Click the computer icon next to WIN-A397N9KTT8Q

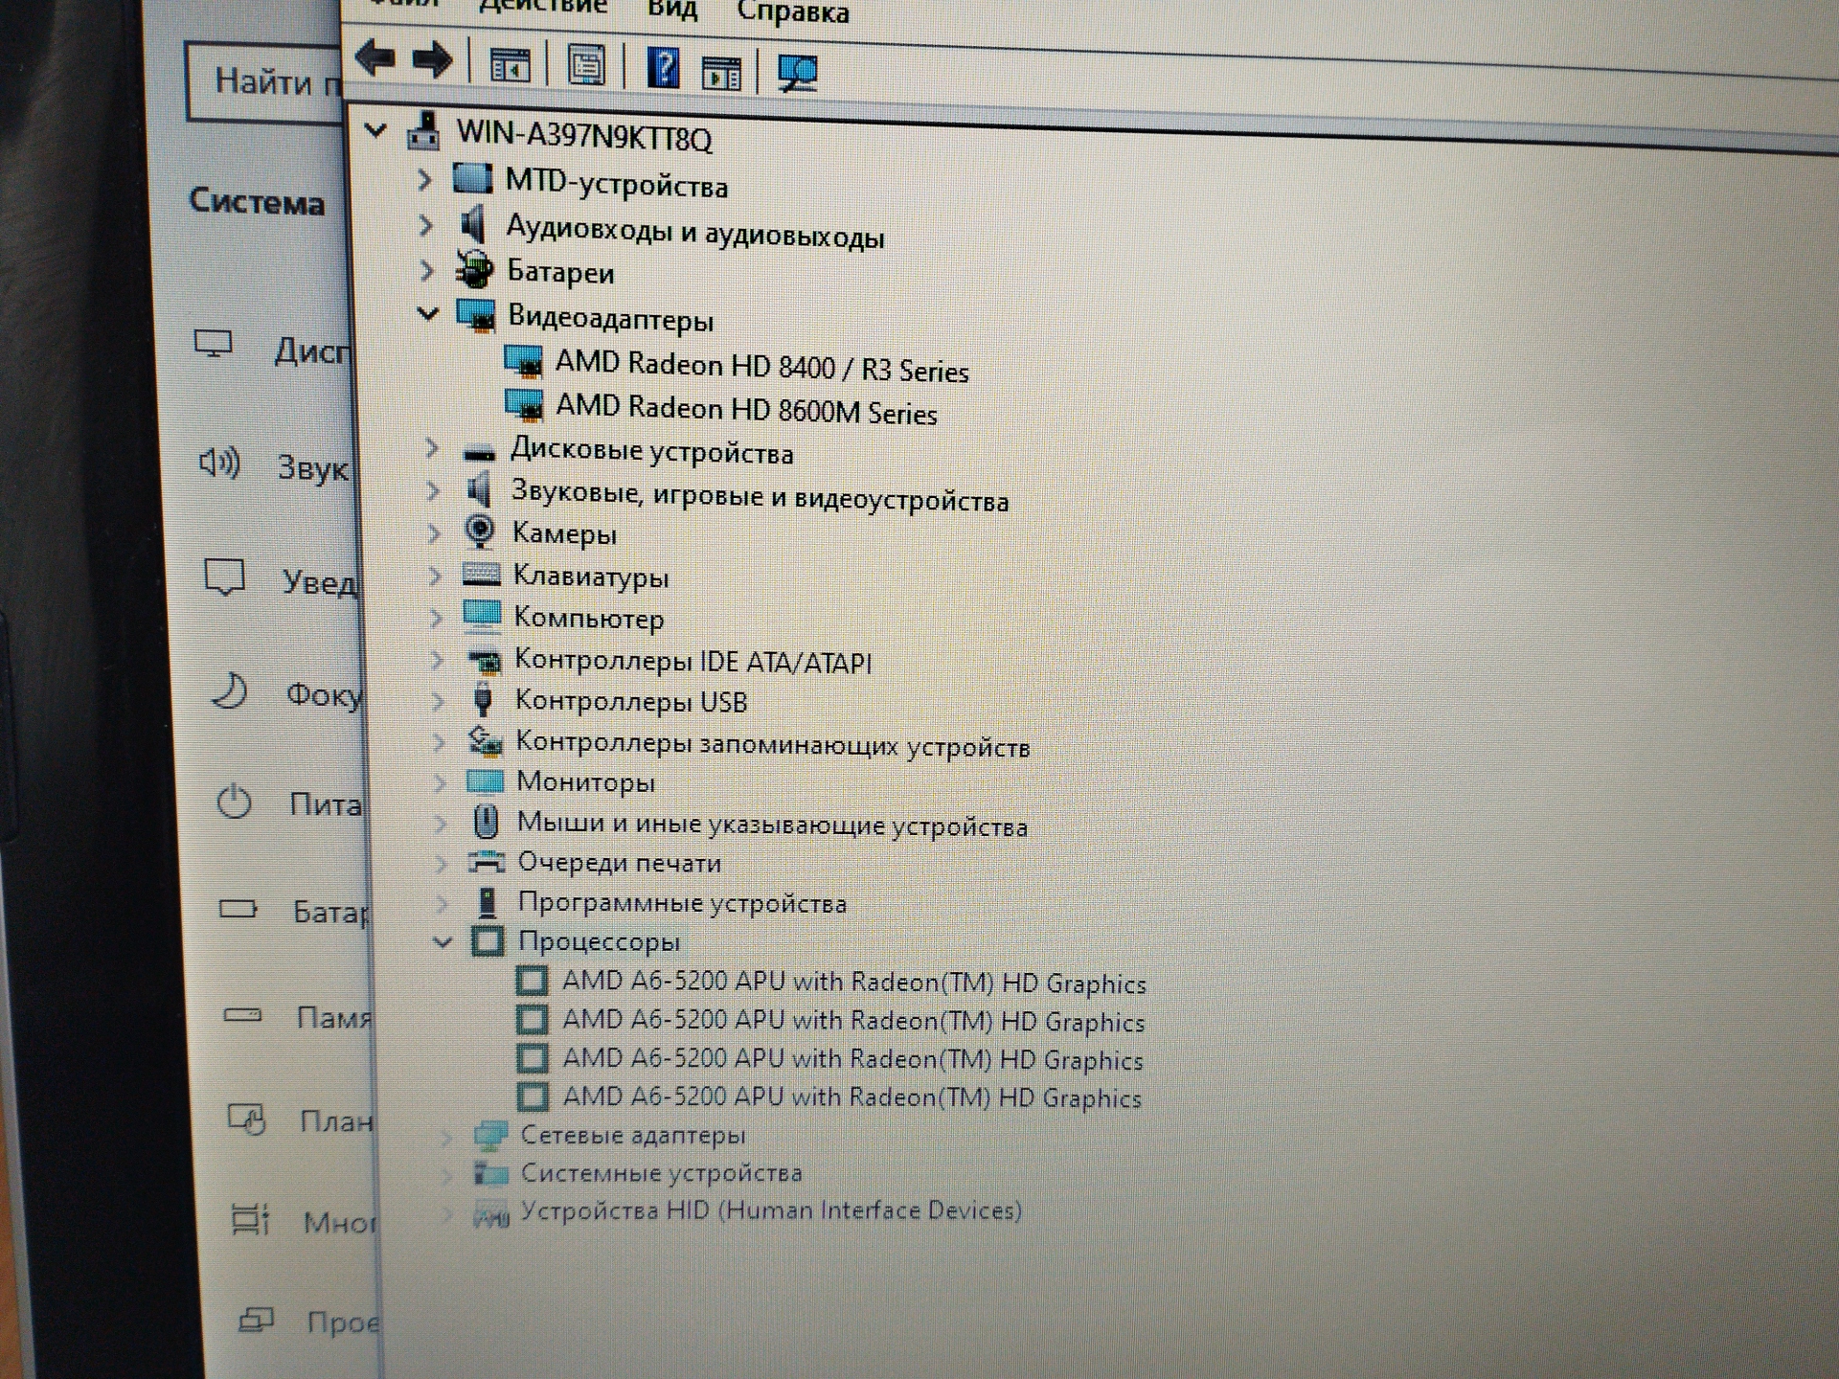(x=422, y=131)
